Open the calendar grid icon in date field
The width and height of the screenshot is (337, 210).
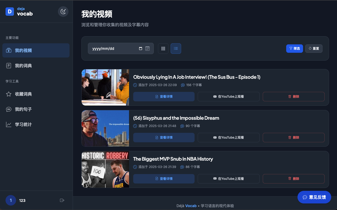pyautogui.click(x=147, y=49)
